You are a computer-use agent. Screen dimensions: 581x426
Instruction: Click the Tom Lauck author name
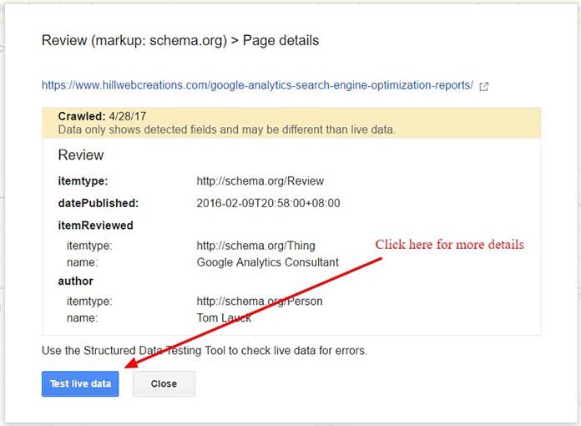click(224, 318)
